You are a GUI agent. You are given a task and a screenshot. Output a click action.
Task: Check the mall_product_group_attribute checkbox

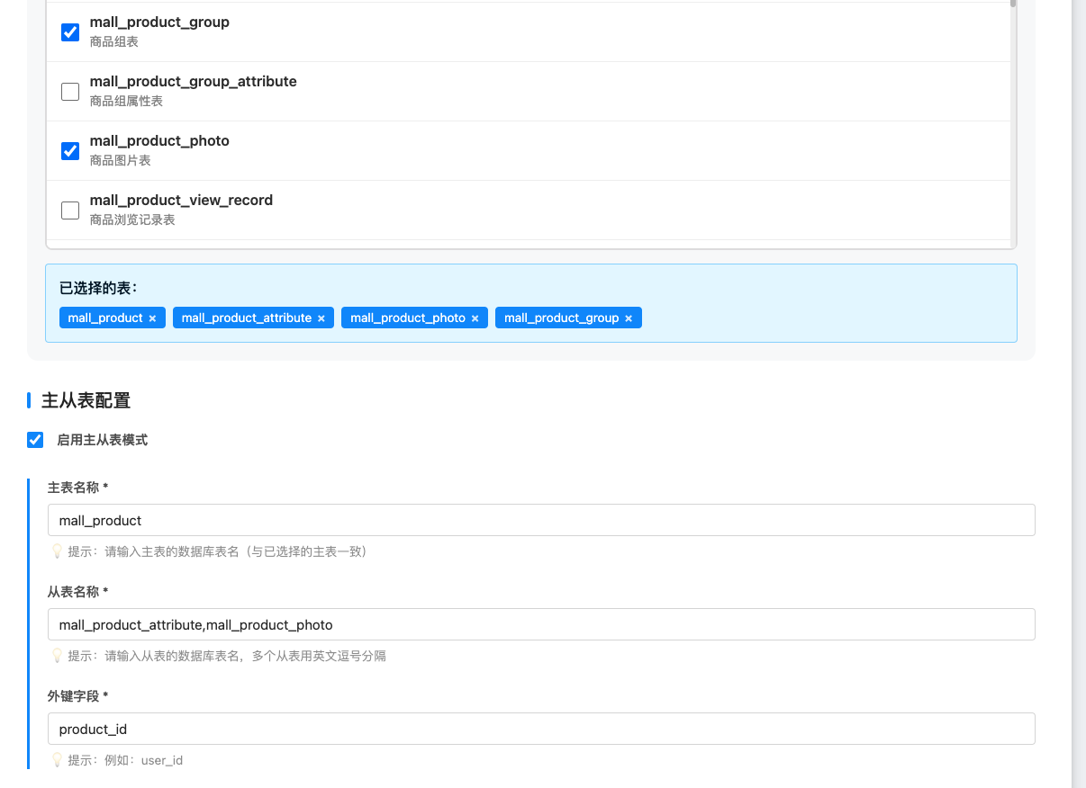click(70, 92)
